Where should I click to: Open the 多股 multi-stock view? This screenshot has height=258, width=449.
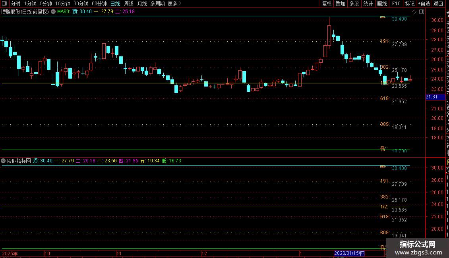point(354,4)
